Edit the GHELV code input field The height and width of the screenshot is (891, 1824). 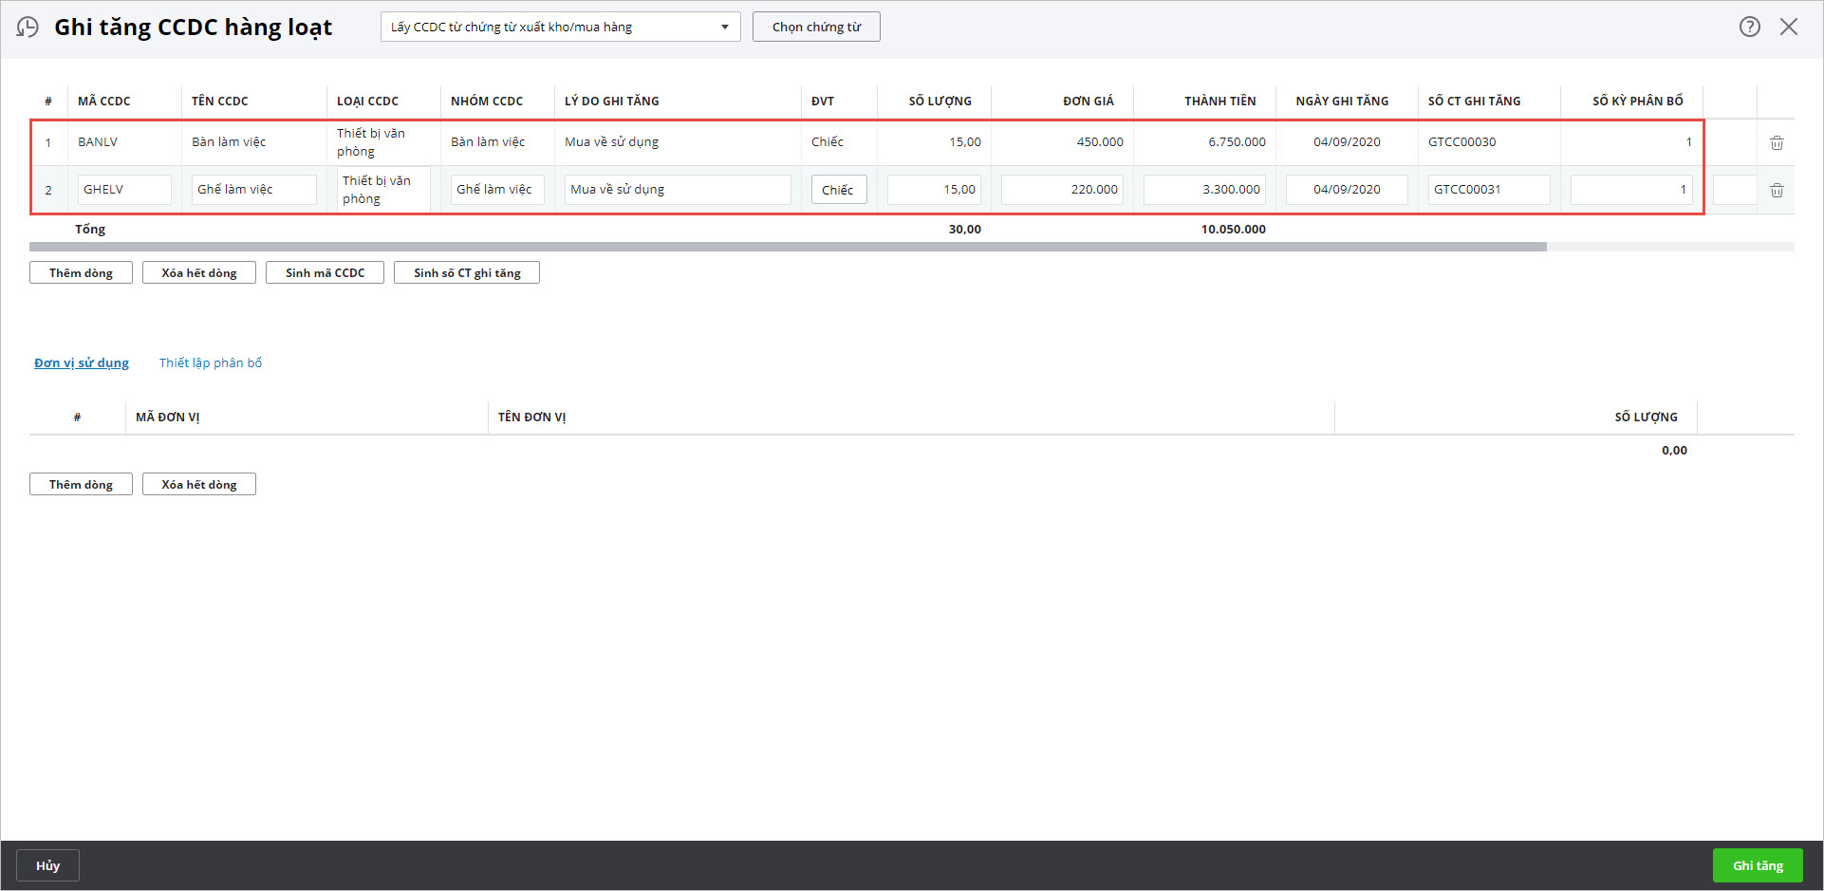coord(124,190)
